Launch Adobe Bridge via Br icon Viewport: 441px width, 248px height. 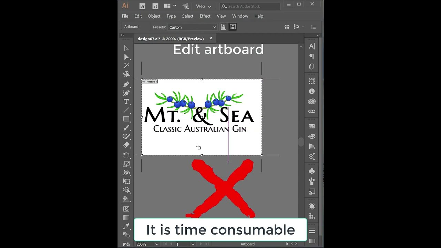(x=142, y=6)
